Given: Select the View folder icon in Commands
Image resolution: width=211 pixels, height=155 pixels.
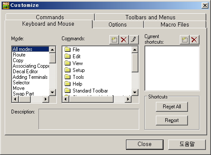Looking at the screenshot, I should (67, 63).
